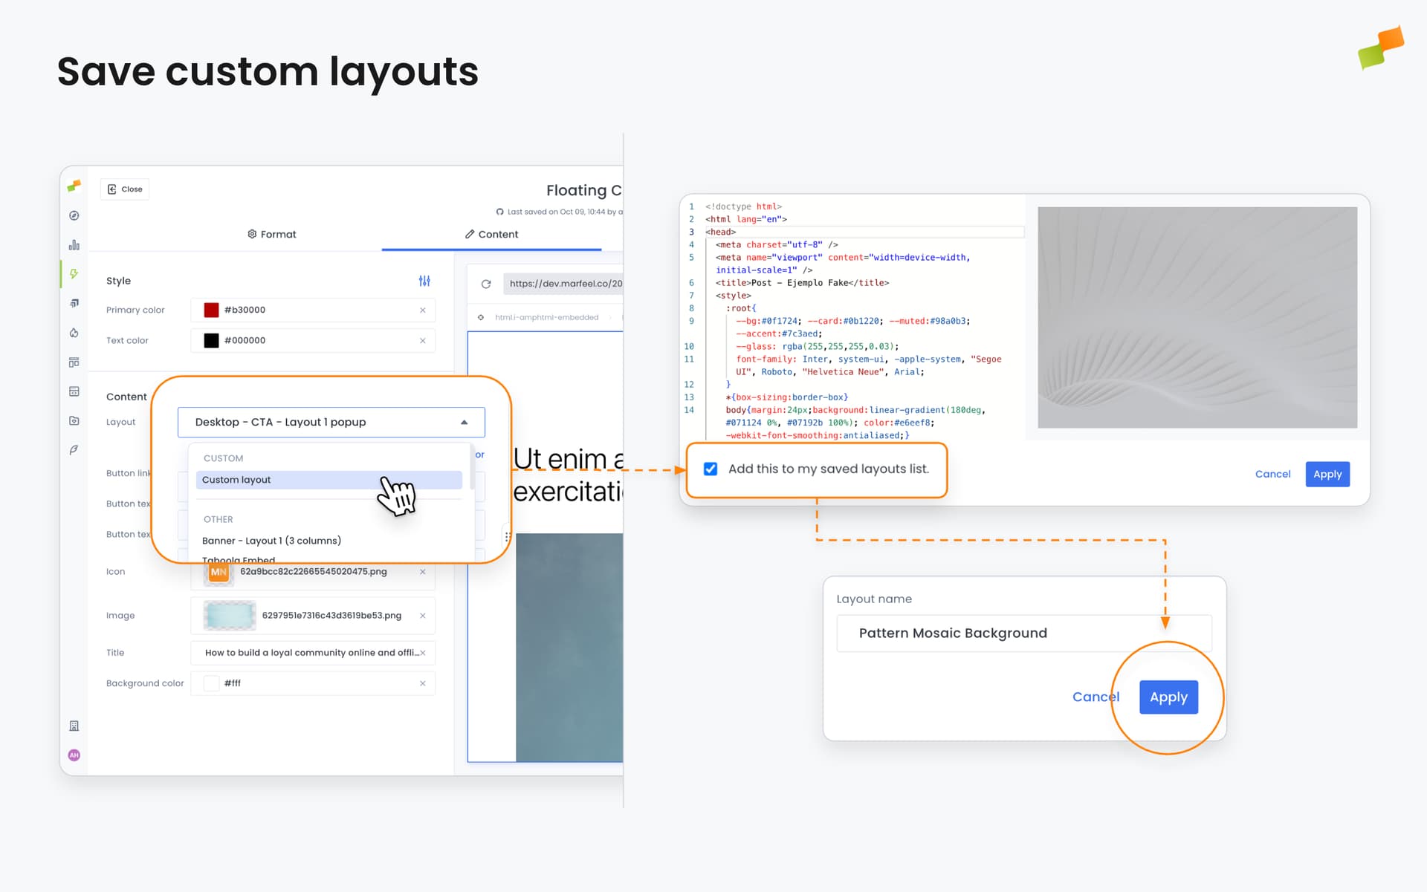Click the red Primary color swatch

point(211,310)
